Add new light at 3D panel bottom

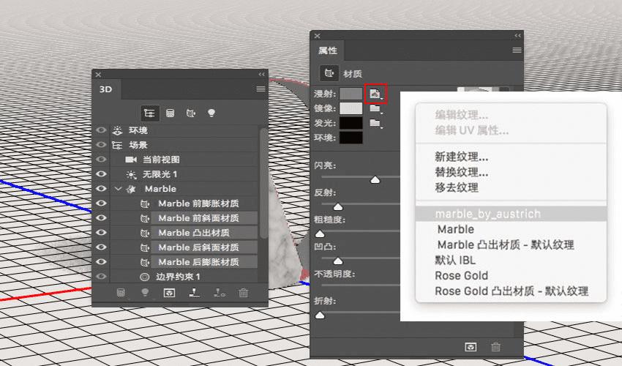click(145, 293)
